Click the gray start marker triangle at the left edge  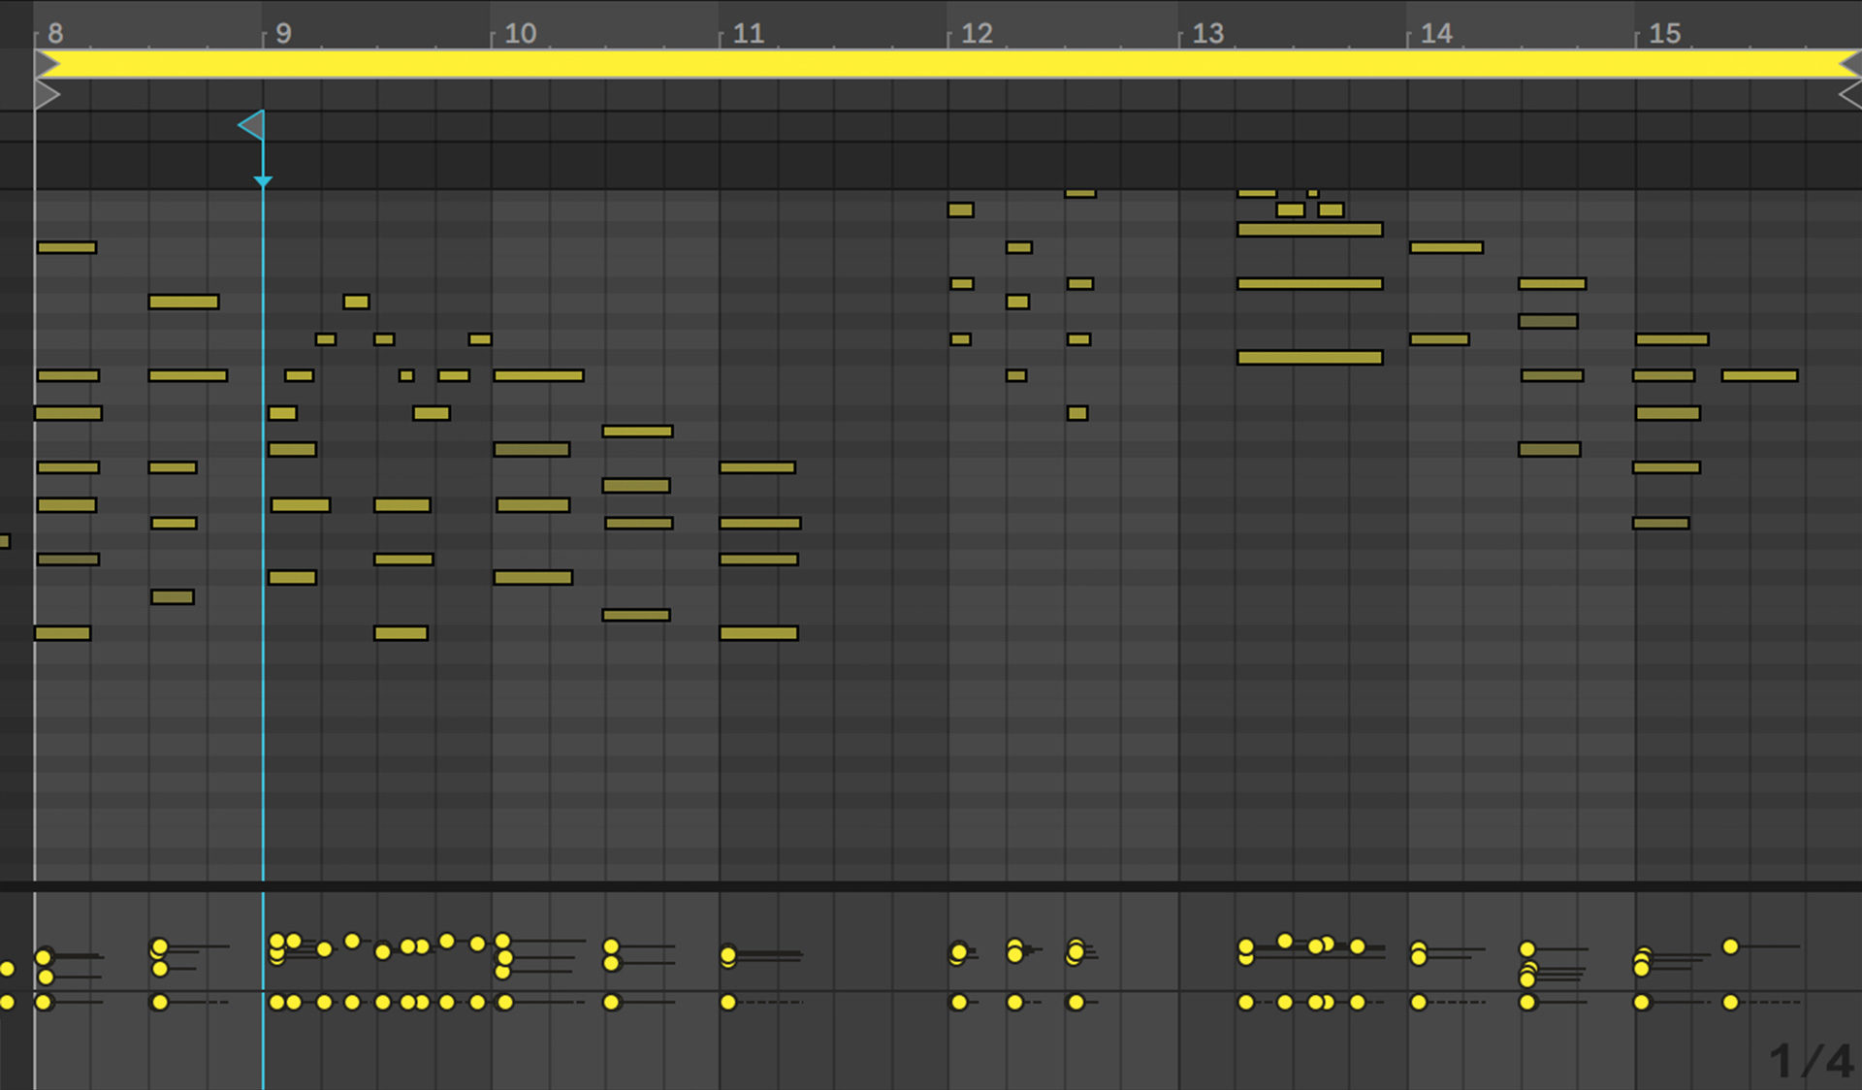click(47, 94)
